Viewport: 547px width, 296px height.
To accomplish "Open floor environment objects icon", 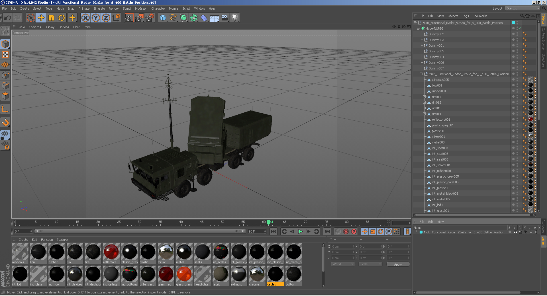I will click(x=214, y=18).
